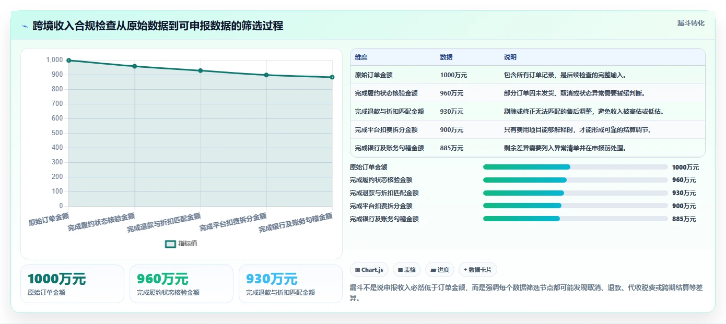
Task: Select the 原始订单金额 table row label
Action: click(373, 75)
